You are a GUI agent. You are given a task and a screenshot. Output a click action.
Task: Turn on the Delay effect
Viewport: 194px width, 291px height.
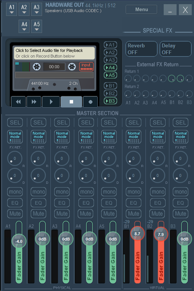click(x=175, y=49)
